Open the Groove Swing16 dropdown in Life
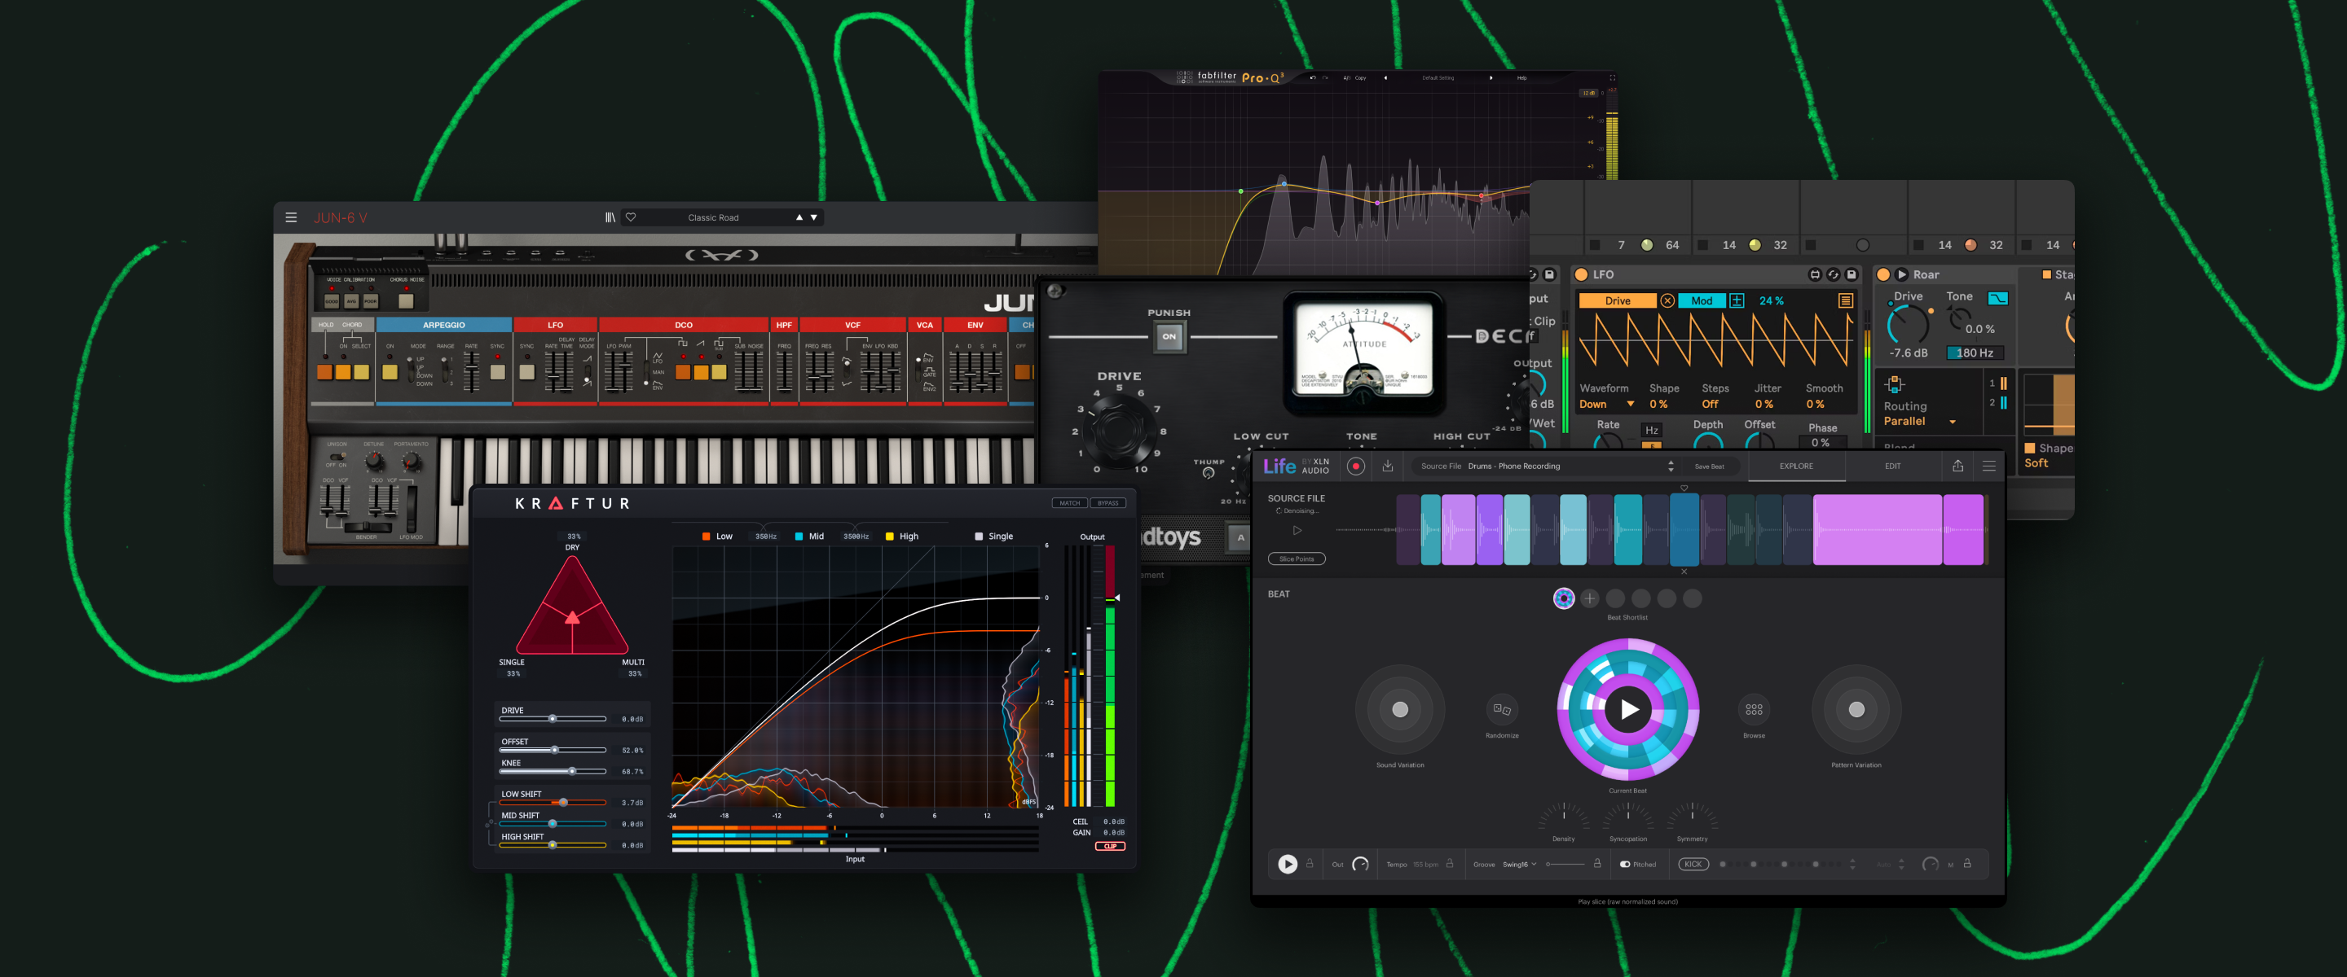 (x=1519, y=864)
